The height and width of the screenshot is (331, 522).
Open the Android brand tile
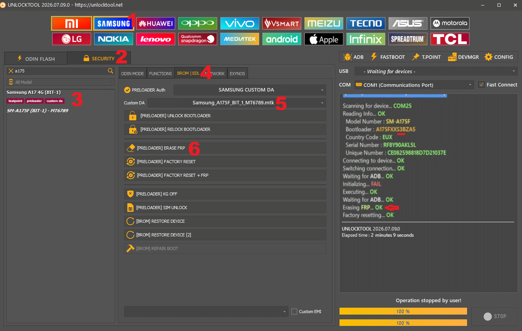pos(282,39)
